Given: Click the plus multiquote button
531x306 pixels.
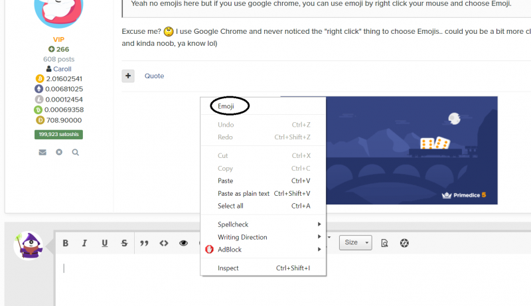Looking at the screenshot, I should click(128, 76).
